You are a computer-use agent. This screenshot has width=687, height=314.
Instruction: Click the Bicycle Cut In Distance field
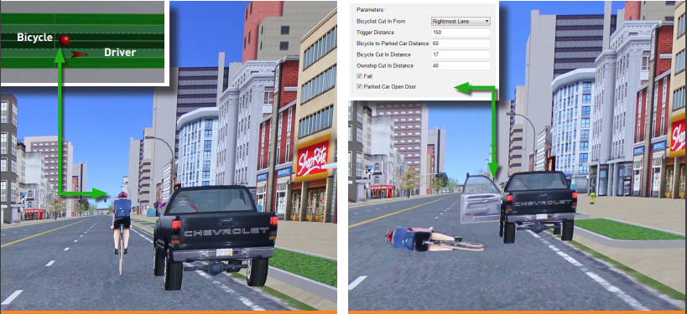coord(461,54)
